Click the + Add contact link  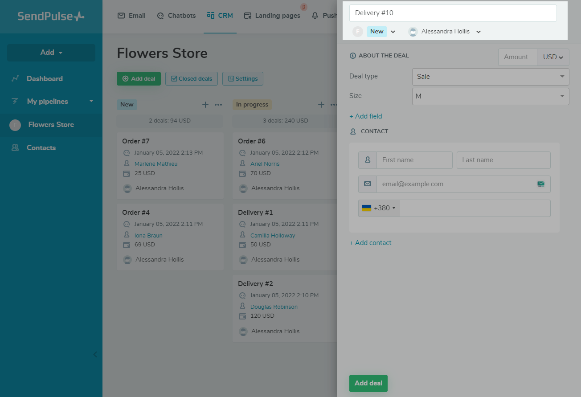pos(370,243)
